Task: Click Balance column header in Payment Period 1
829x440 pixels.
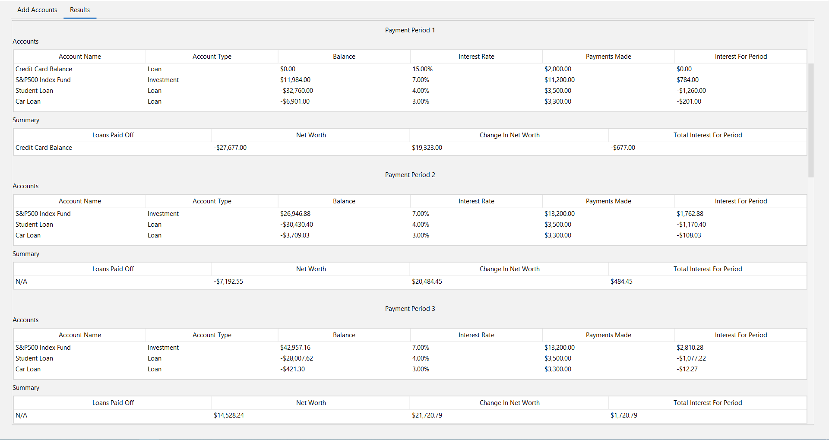Action: 344,57
